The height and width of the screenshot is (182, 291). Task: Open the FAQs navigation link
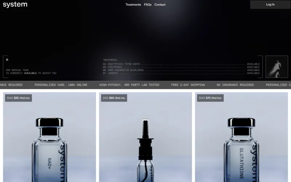pos(148,5)
